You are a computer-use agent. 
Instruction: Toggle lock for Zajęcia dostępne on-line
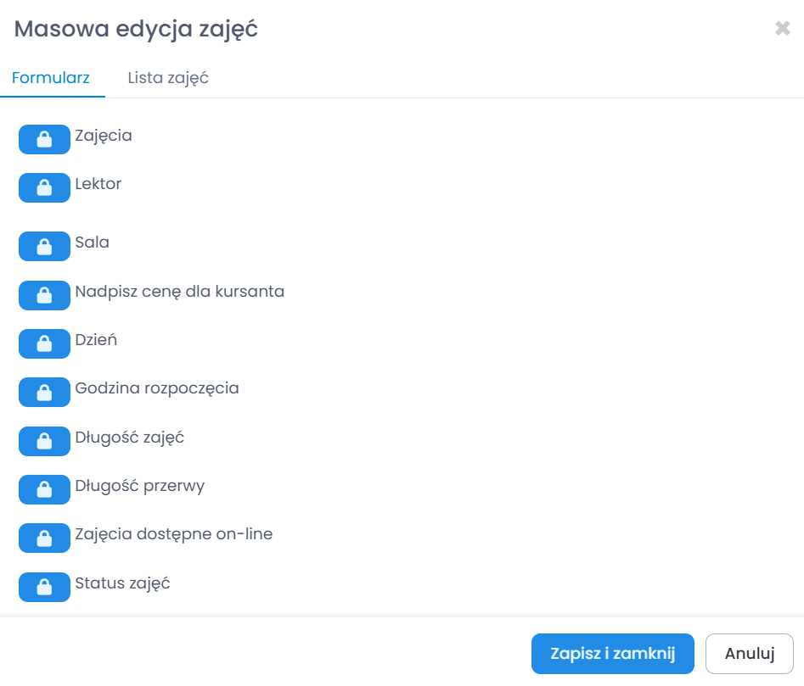pos(44,538)
